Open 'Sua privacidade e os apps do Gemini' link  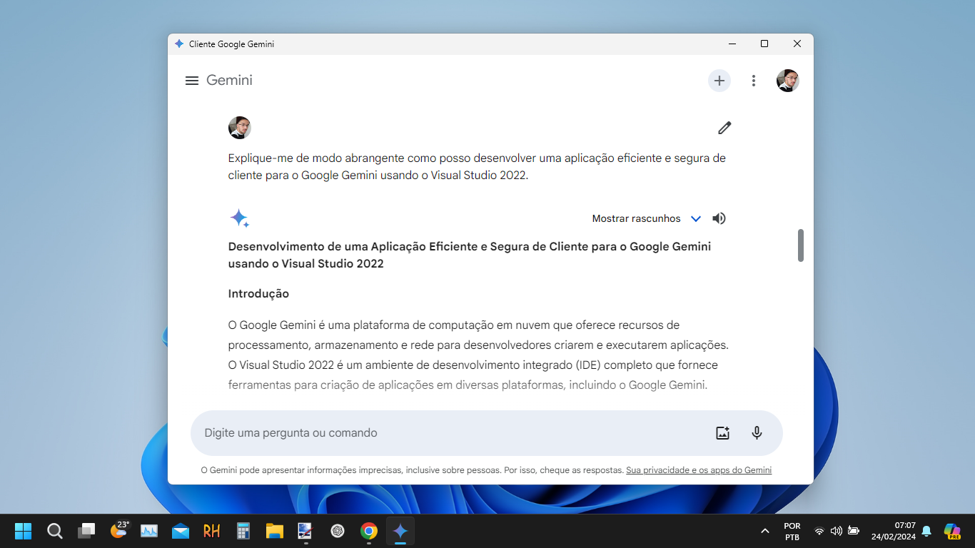pyautogui.click(x=699, y=470)
